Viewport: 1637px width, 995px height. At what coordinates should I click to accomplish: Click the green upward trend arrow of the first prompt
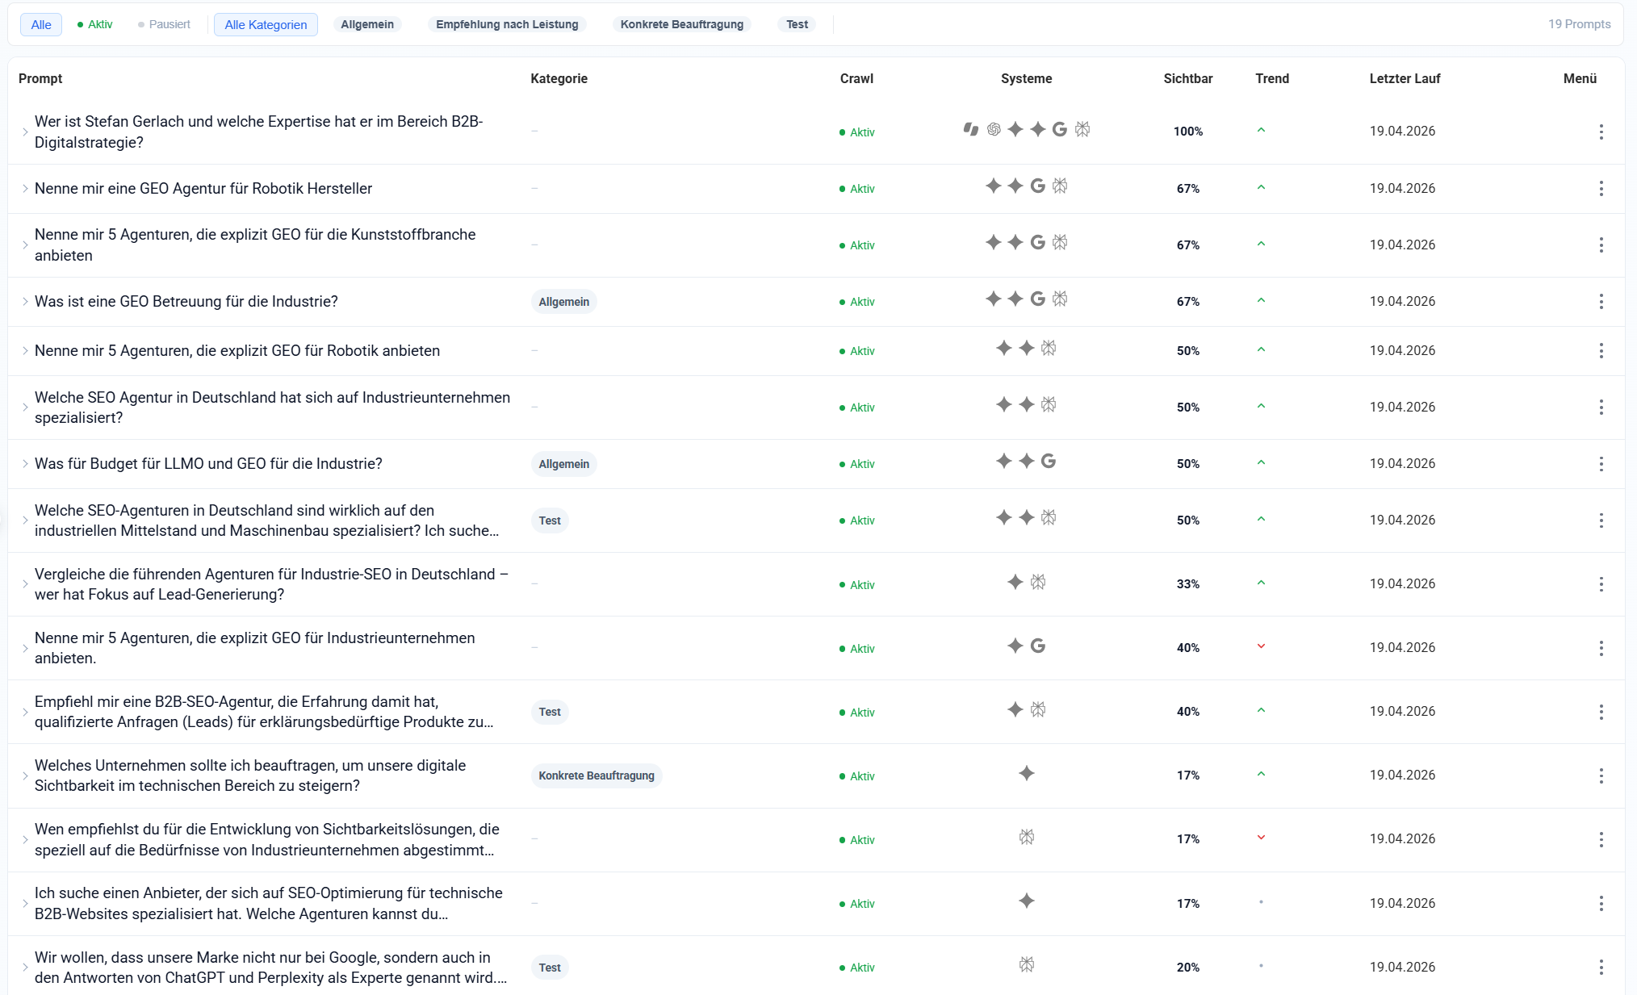(1262, 130)
